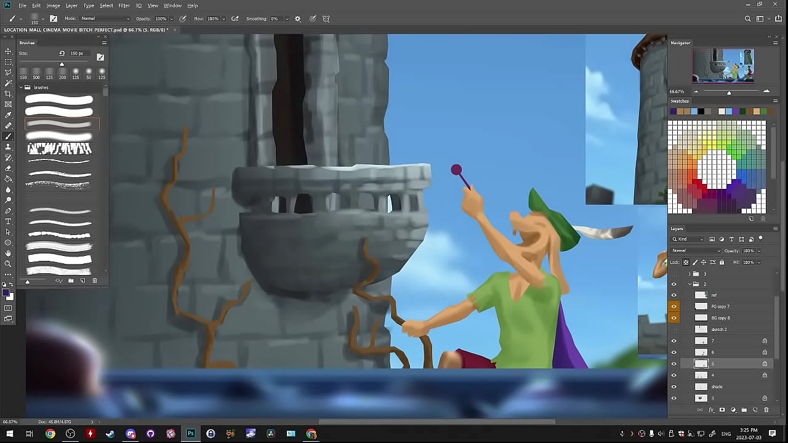Activate the Type tool
This screenshot has width=788, height=443.
(x=8, y=221)
